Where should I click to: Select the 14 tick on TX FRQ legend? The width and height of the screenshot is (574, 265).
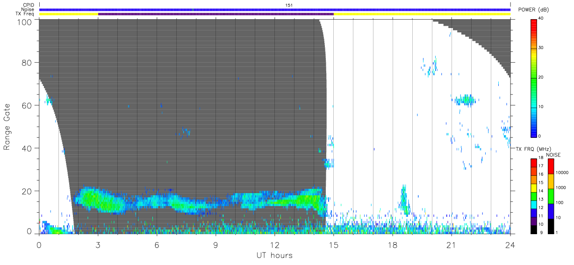pos(541,191)
